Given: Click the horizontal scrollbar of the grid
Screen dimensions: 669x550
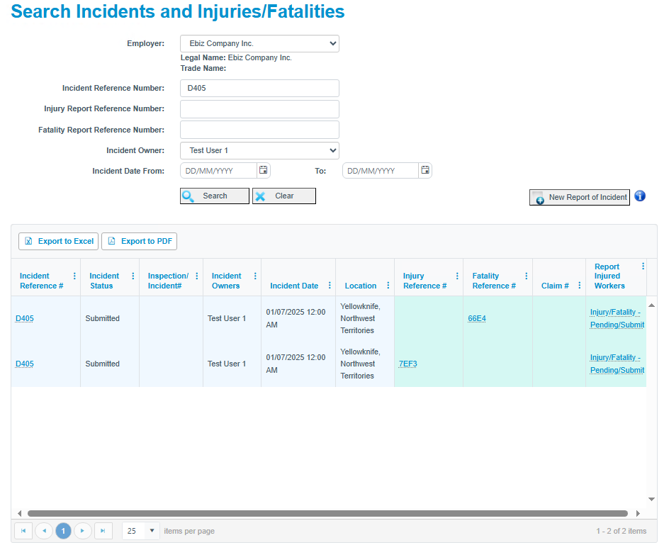Looking at the screenshot, I should pos(327,513).
